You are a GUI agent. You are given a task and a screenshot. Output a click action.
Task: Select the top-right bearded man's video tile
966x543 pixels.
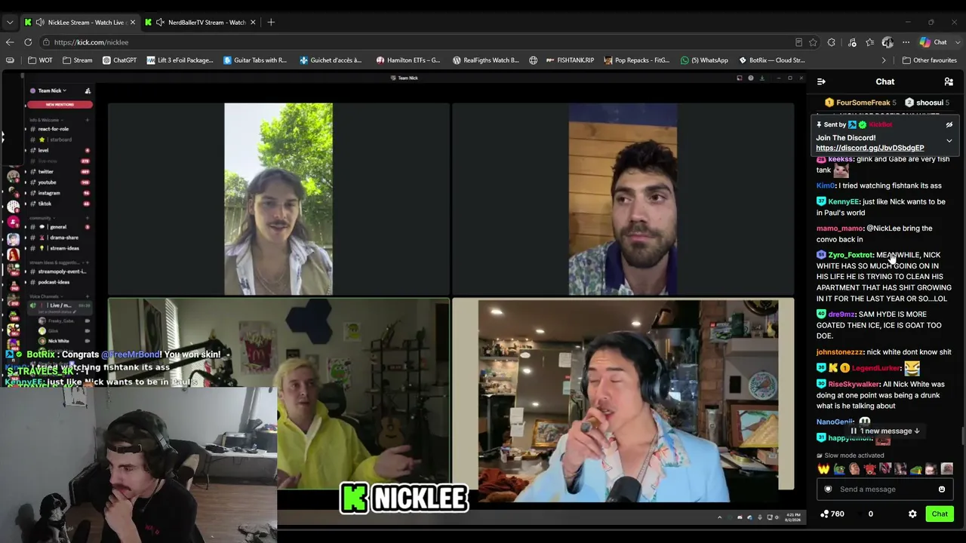[623, 199]
